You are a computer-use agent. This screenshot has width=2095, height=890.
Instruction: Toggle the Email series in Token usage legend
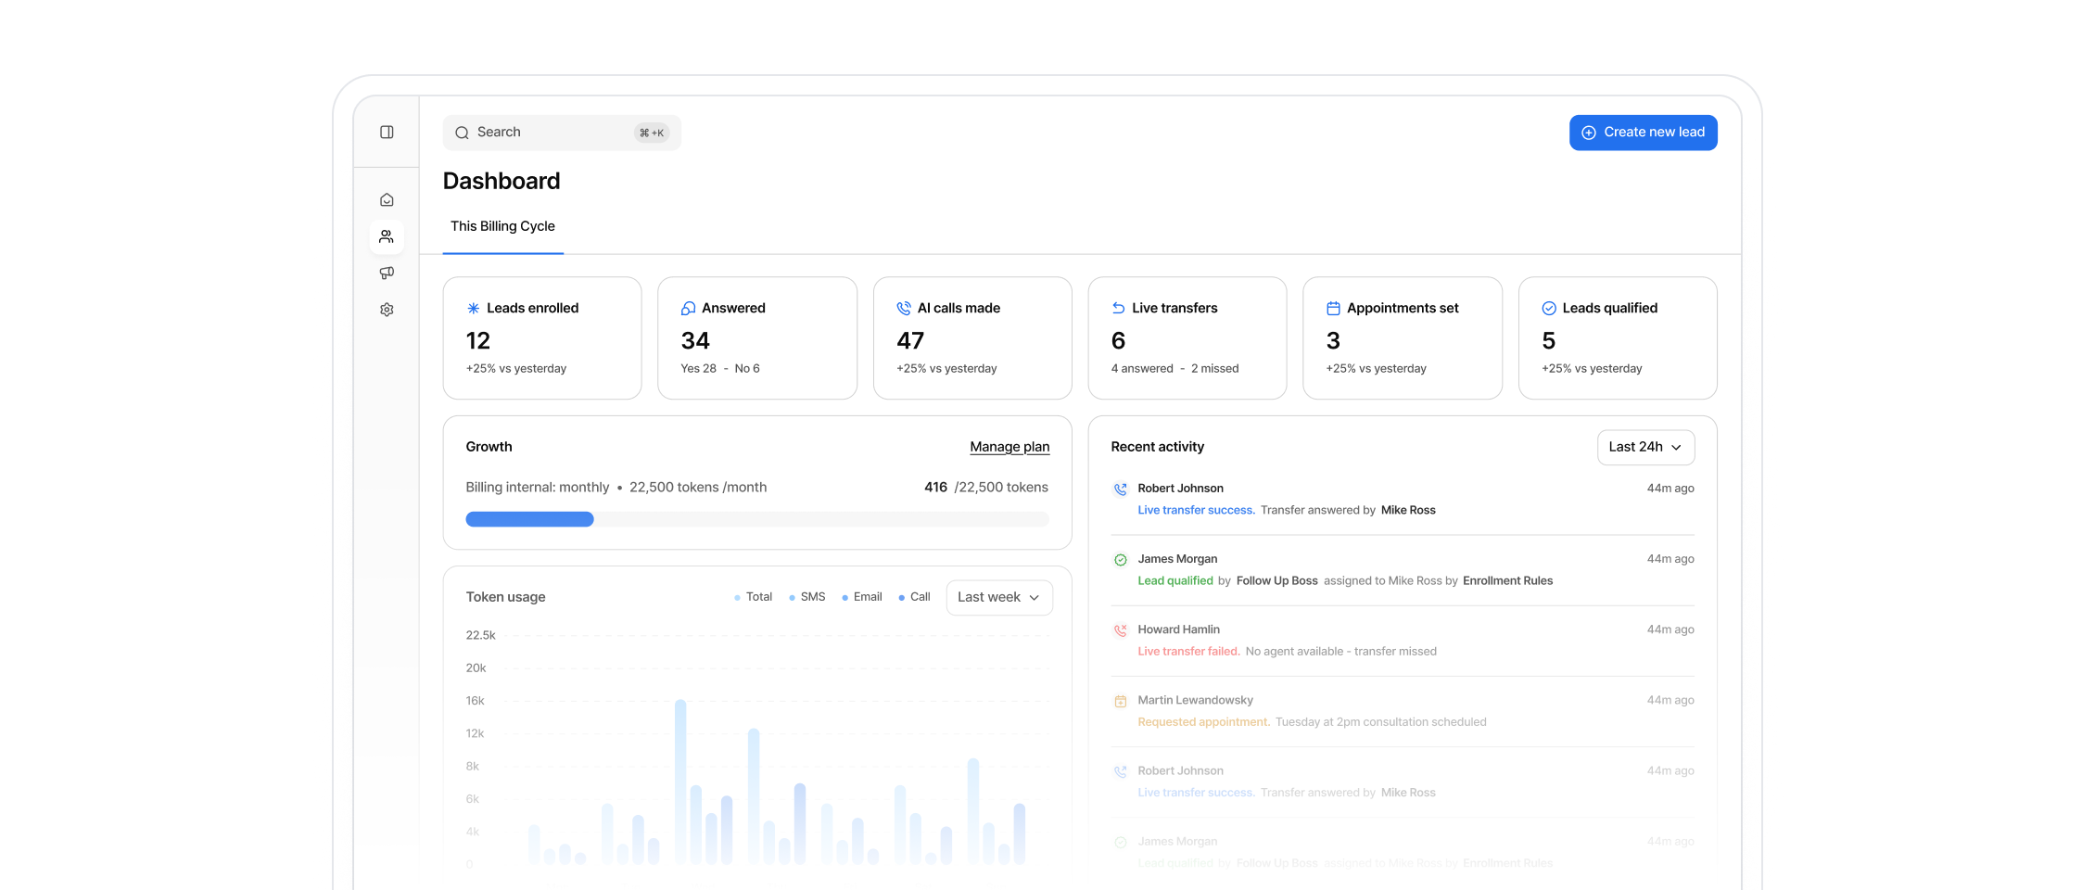pyautogui.click(x=862, y=597)
